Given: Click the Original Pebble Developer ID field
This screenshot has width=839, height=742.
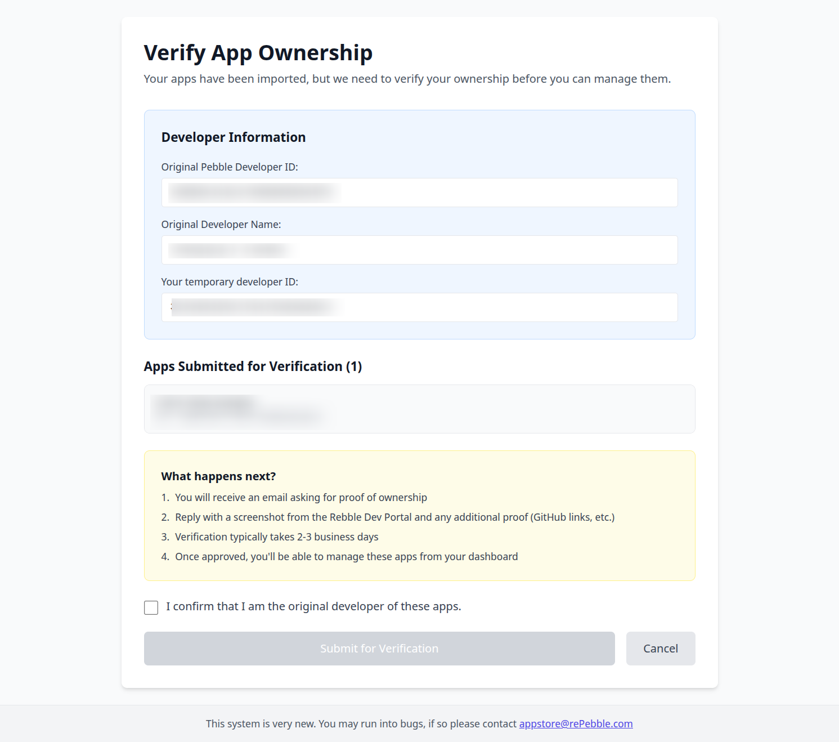Looking at the screenshot, I should (x=419, y=193).
